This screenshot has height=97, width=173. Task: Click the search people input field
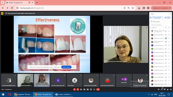[161, 21]
